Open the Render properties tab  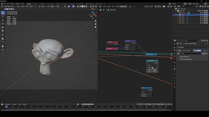pos(174,47)
